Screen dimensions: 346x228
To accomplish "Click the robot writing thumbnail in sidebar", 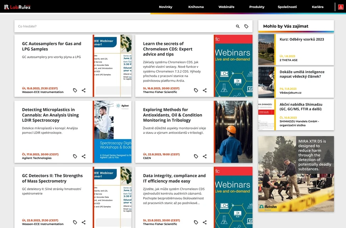I will 266,82.
